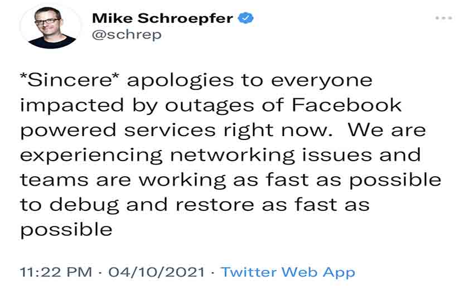Screen dimensions: 474x290
Task: Open the three-dot more options menu
Action: coord(443,18)
